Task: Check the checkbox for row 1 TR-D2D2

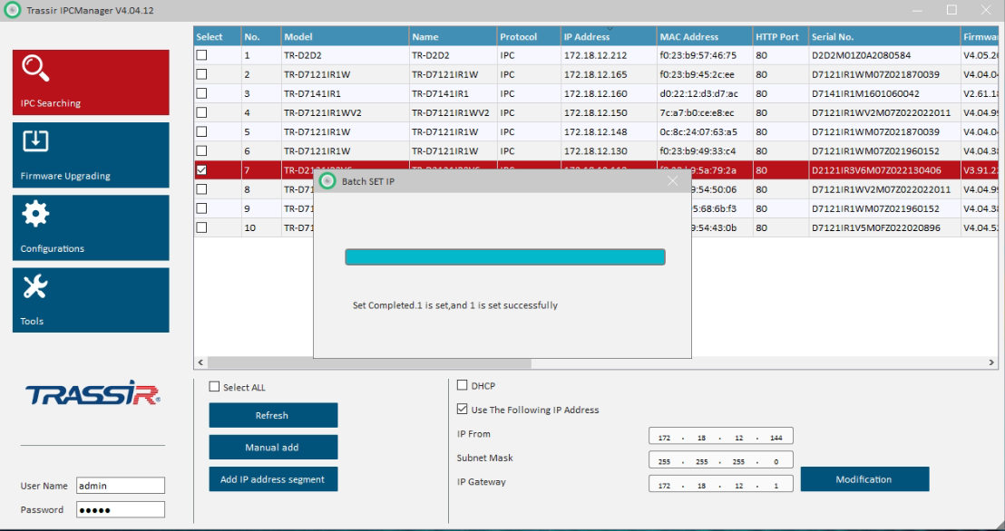Action: [x=202, y=55]
